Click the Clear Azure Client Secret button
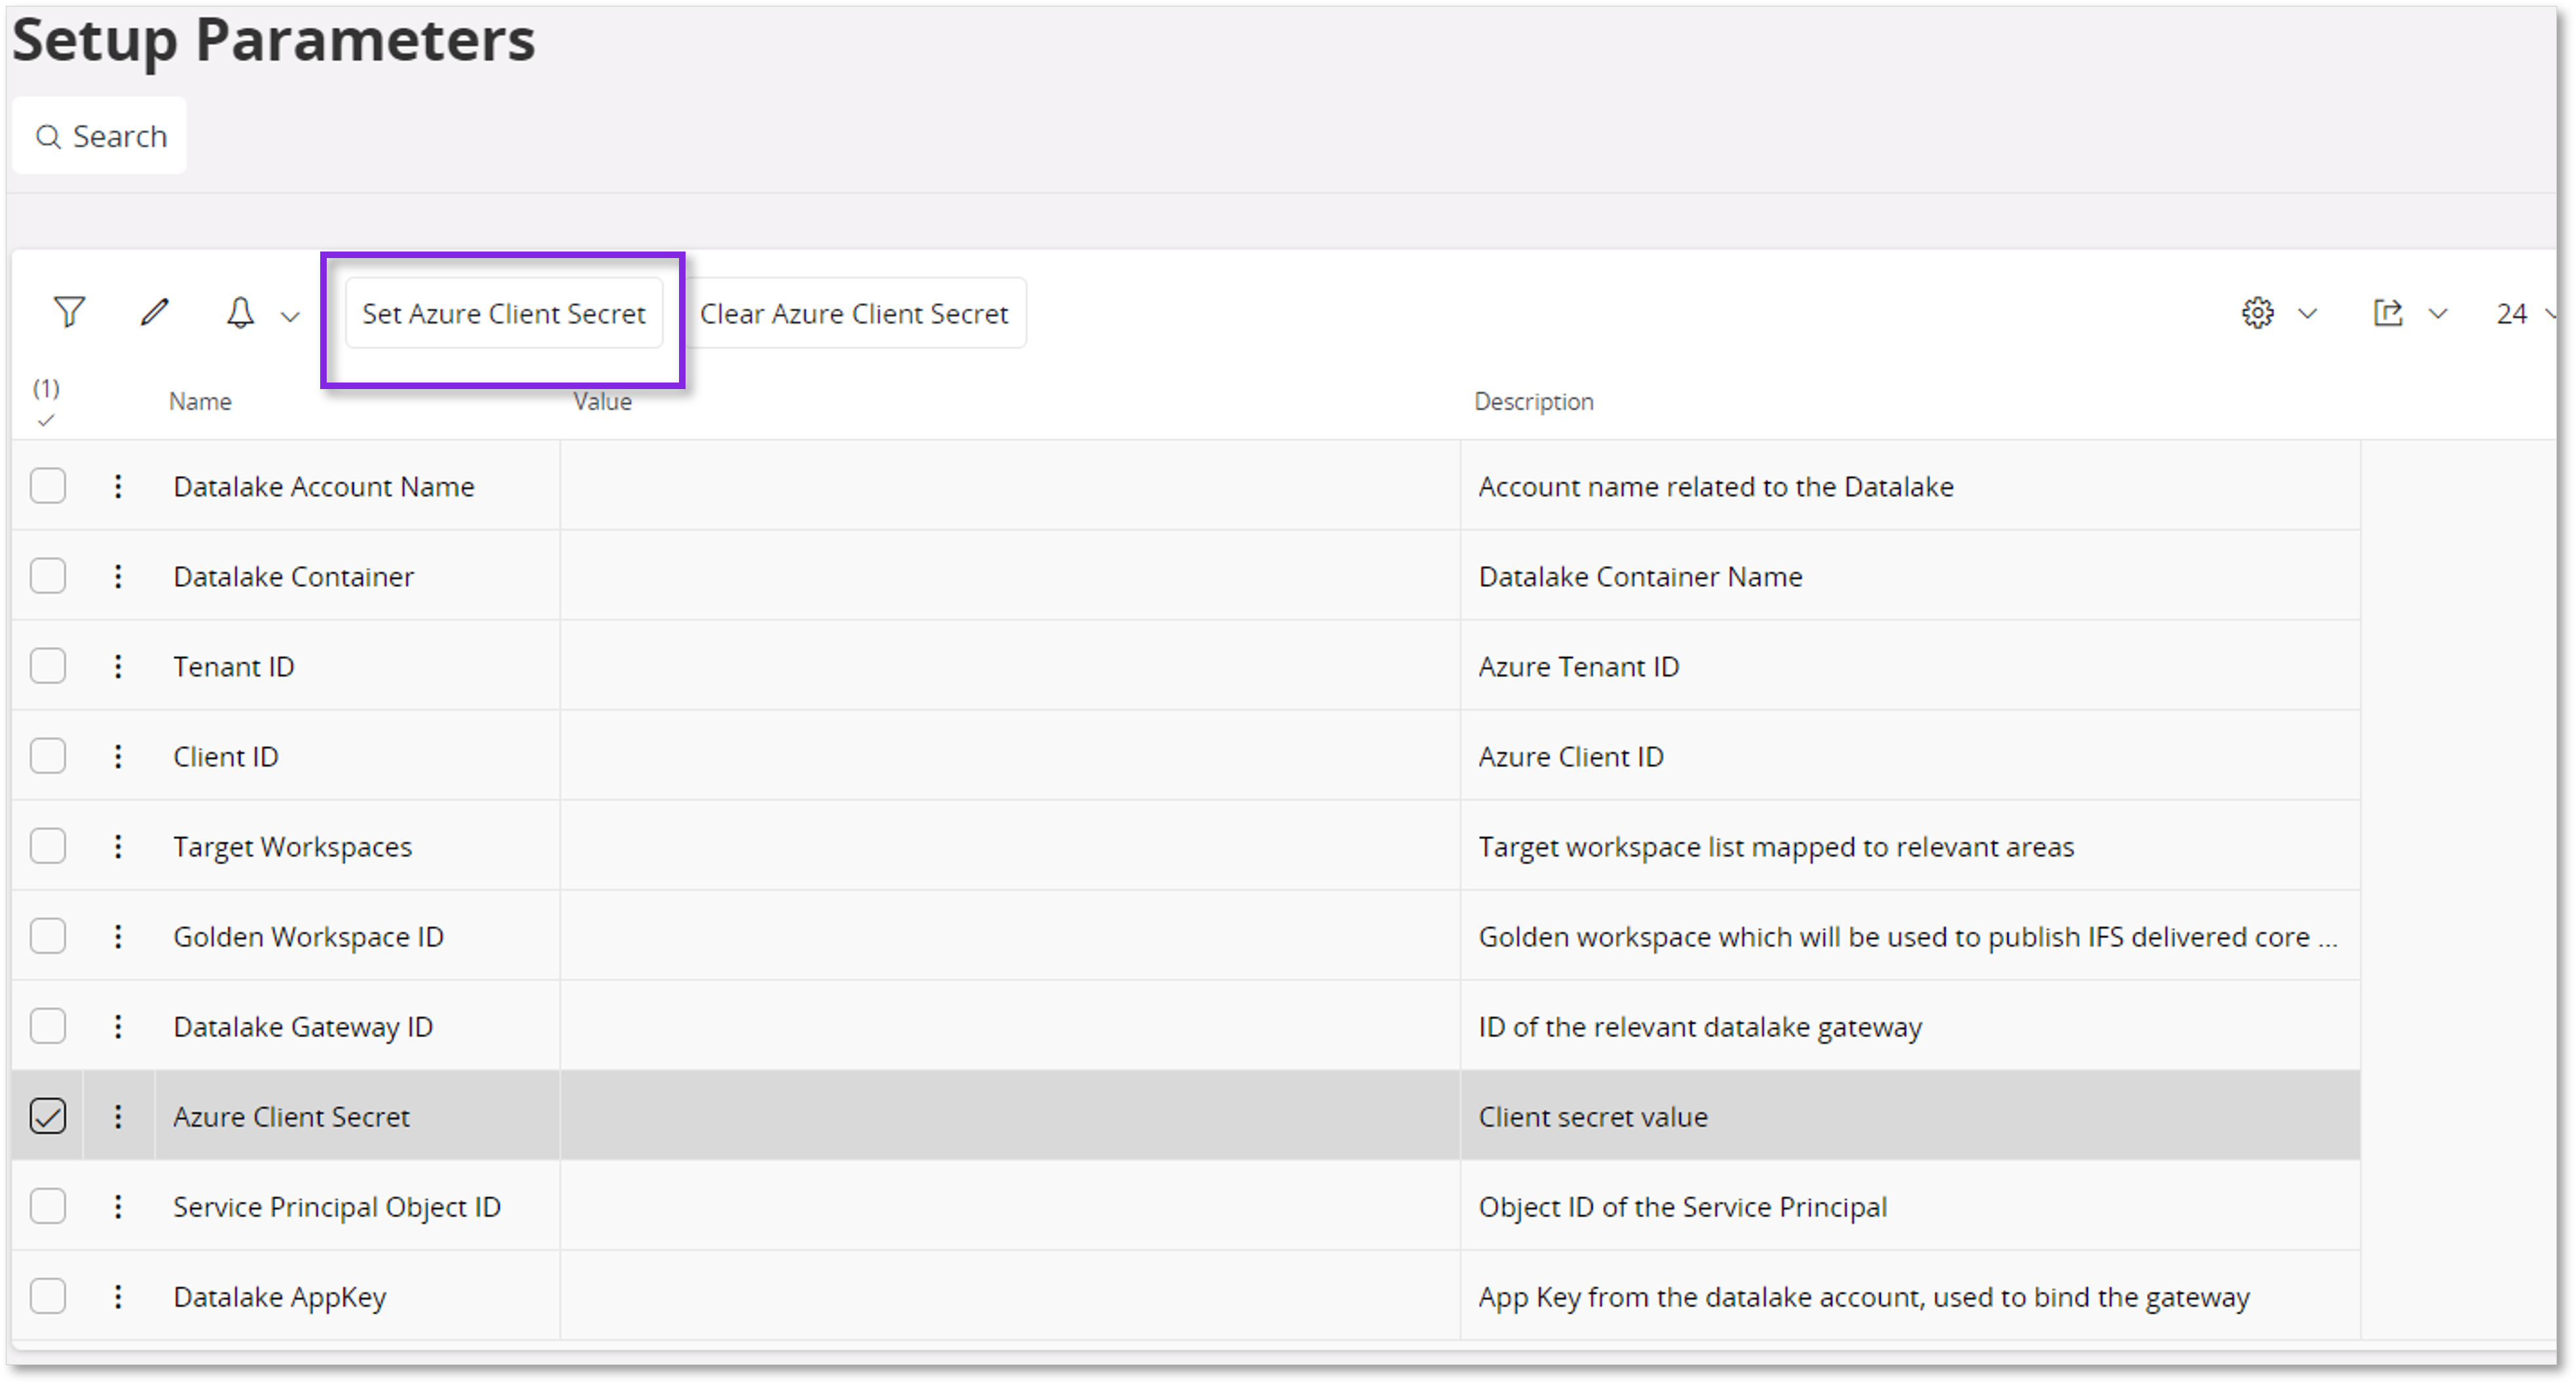This screenshot has height=1384, width=2576. [854, 313]
